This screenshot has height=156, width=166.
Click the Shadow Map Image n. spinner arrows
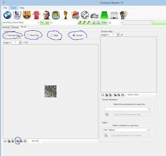pos(118,34)
